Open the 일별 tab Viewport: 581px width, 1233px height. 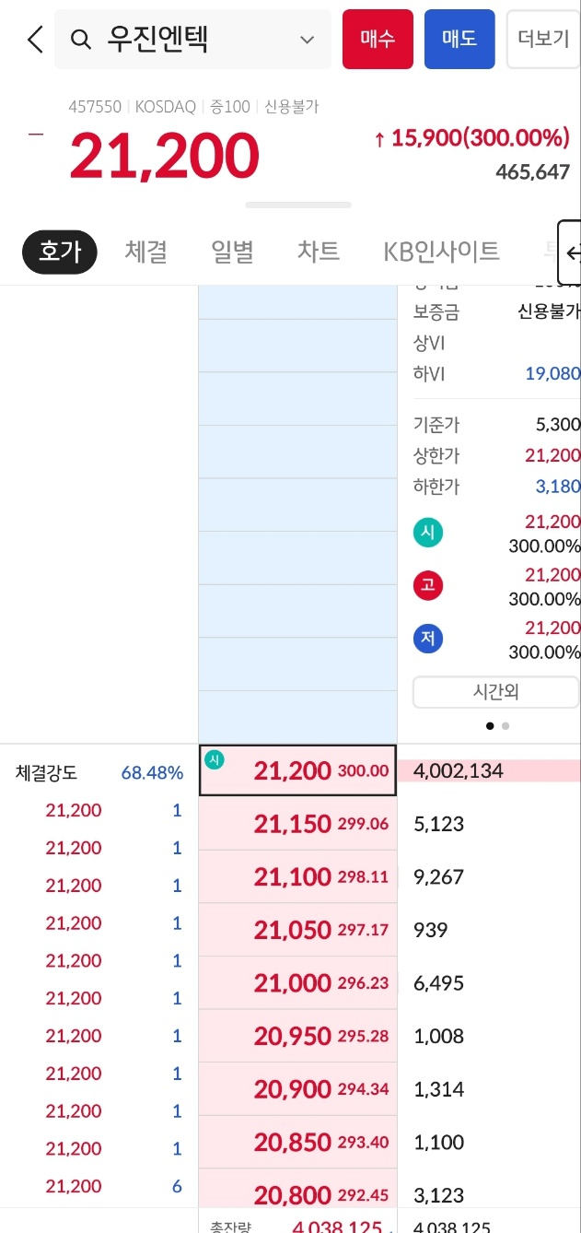[232, 251]
